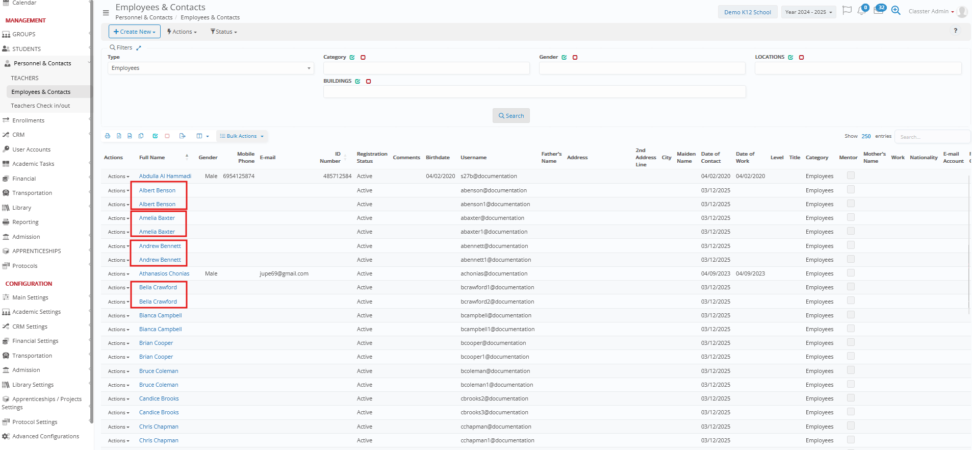Open the notifications bell icon
This screenshot has height=450, width=972.
(x=861, y=11)
